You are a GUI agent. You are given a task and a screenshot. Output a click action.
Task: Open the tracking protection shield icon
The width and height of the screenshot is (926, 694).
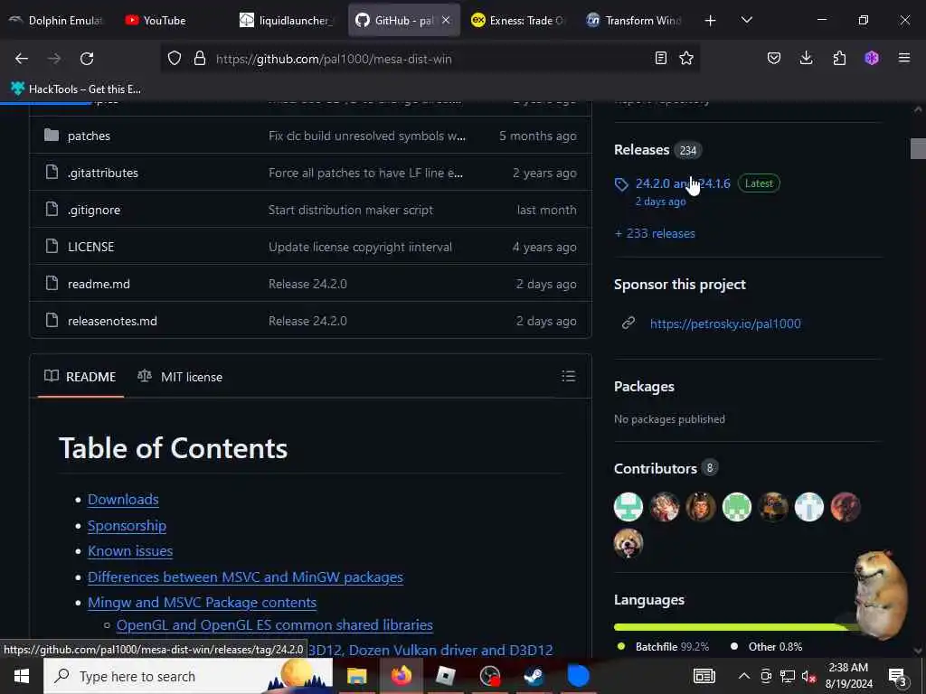pos(175,59)
